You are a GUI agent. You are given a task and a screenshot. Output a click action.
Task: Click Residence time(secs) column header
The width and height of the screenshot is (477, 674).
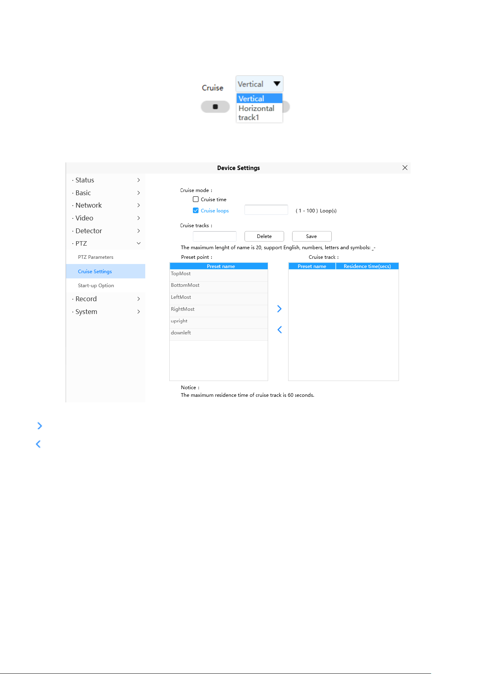367,266
